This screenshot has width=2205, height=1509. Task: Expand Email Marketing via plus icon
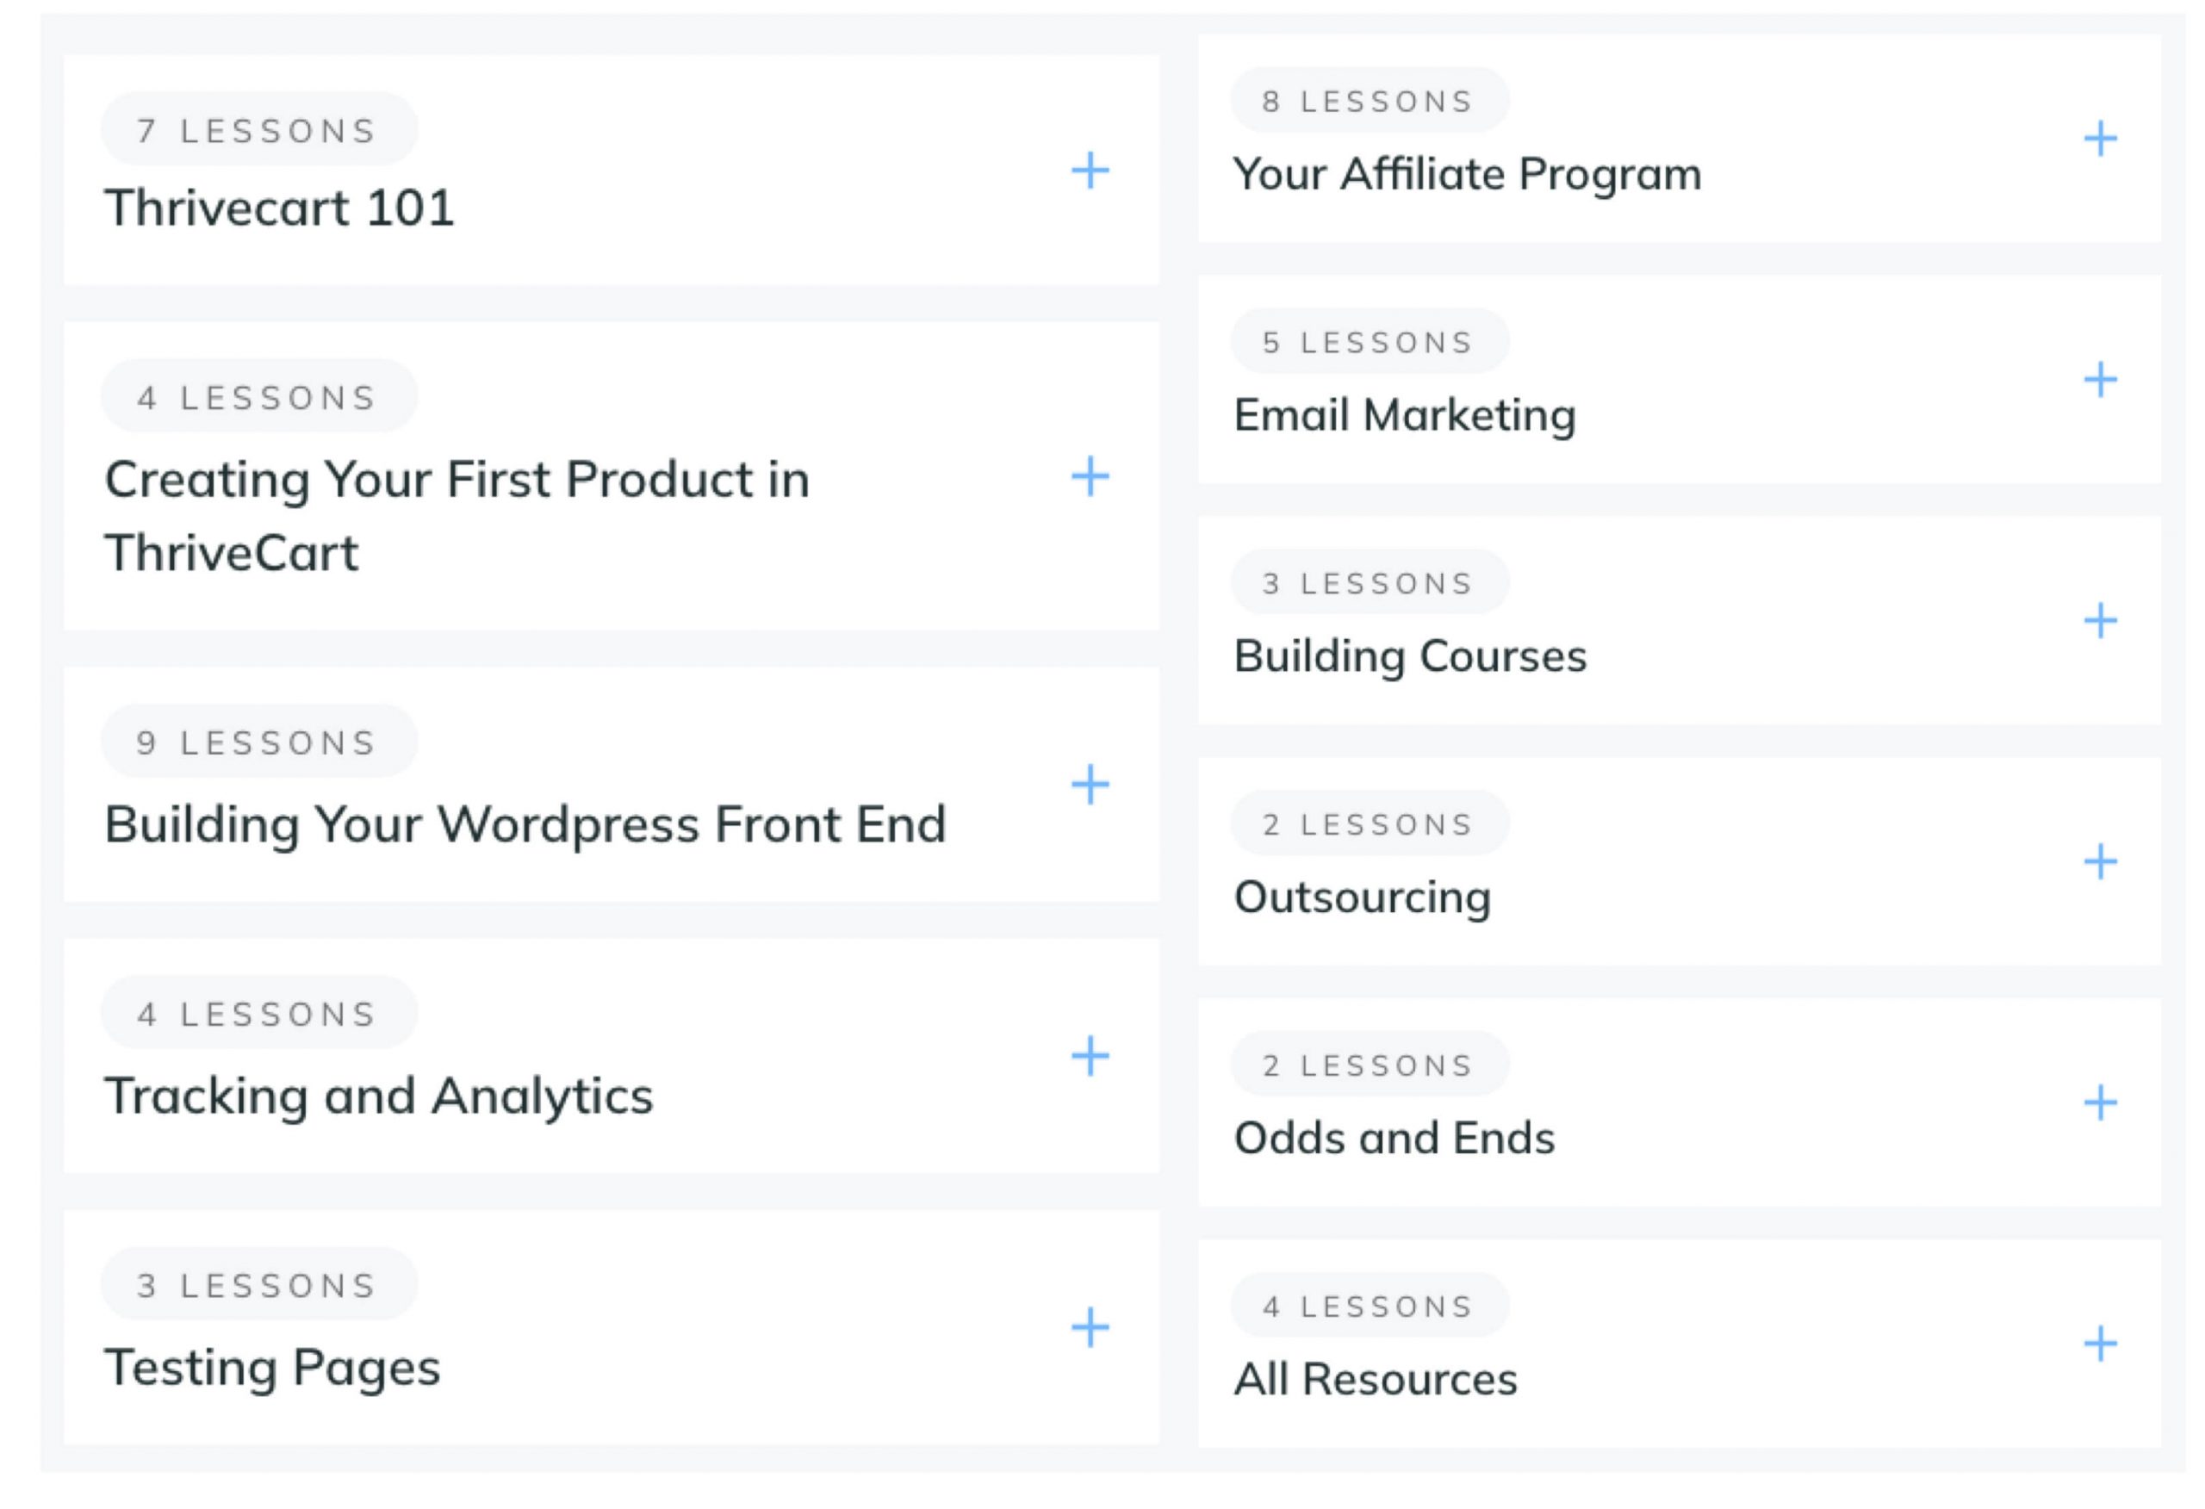pyautogui.click(x=2100, y=380)
